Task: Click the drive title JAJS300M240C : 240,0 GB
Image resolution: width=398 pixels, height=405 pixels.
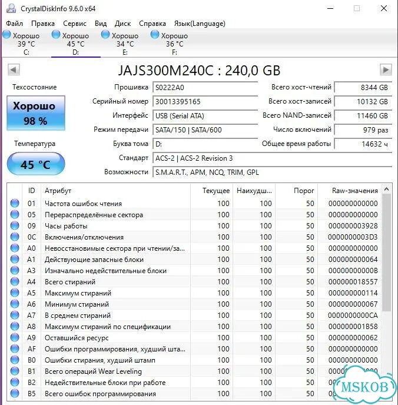Action: pyautogui.click(x=199, y=70)
